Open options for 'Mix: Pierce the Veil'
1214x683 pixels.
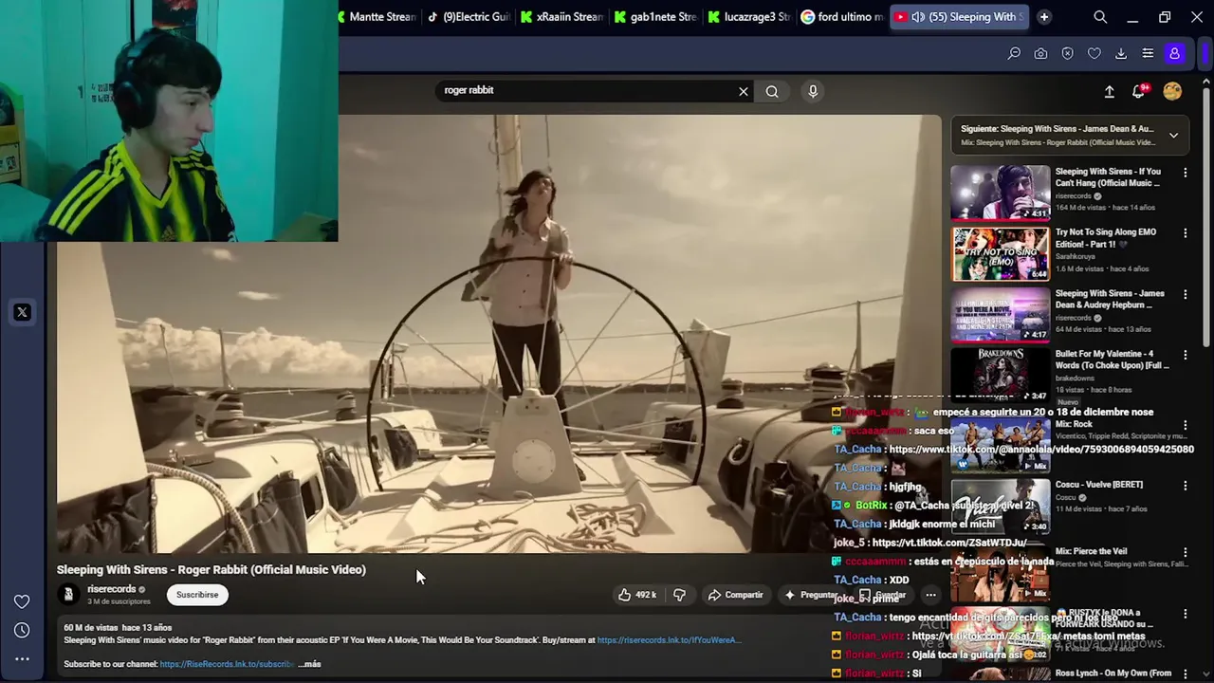click(x=1185, y=552)
